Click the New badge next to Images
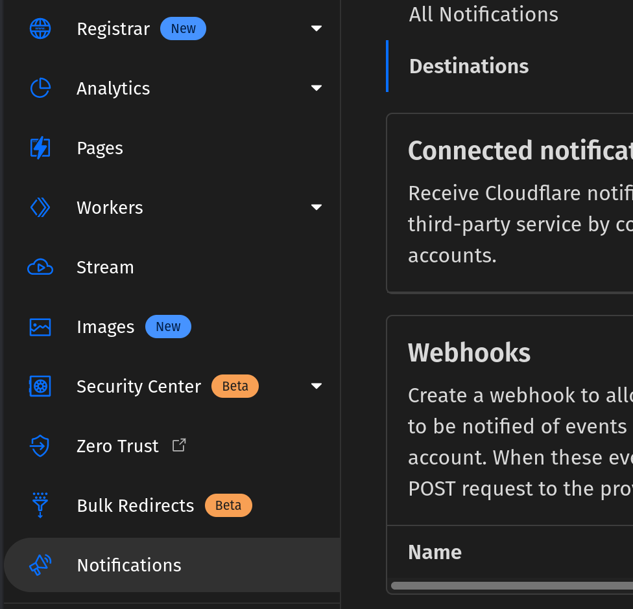 click(x=169, y=327)
